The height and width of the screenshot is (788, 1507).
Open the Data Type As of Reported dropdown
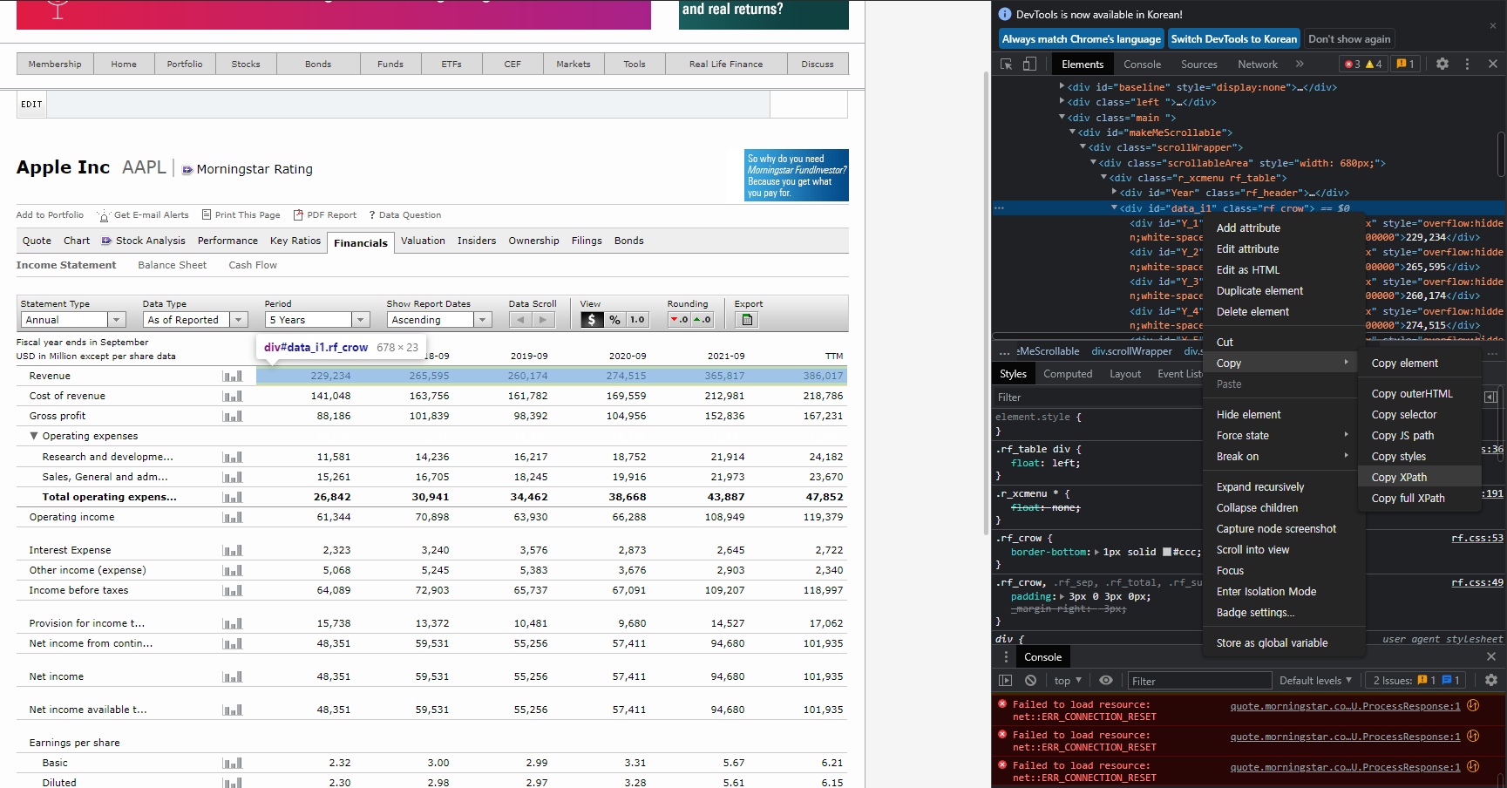coord(195,320)
